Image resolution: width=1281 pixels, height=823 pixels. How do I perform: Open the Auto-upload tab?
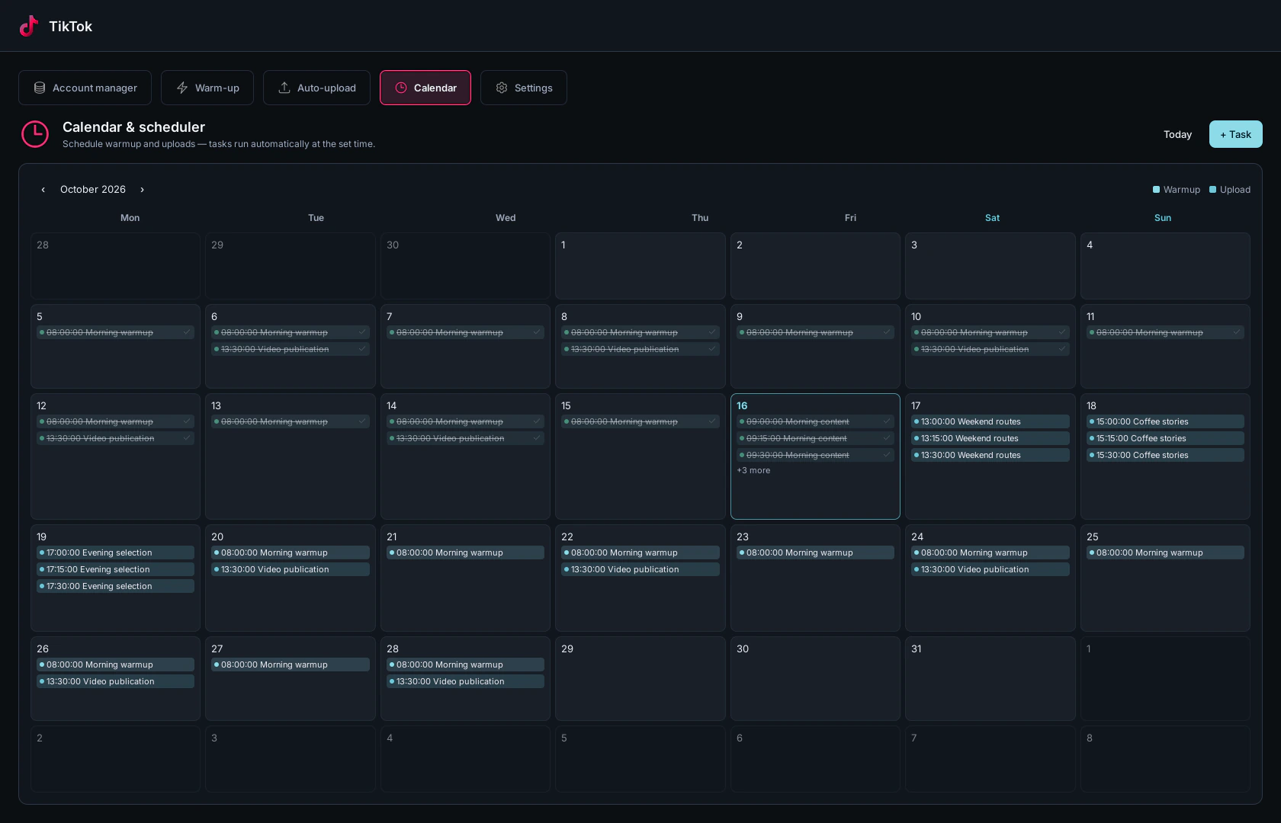[316, 88]
